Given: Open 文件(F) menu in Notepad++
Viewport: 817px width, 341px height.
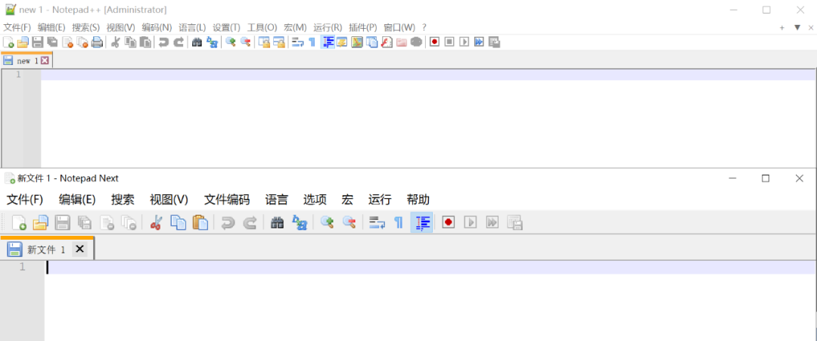Looking at the screenshot, I should (17, 27).
